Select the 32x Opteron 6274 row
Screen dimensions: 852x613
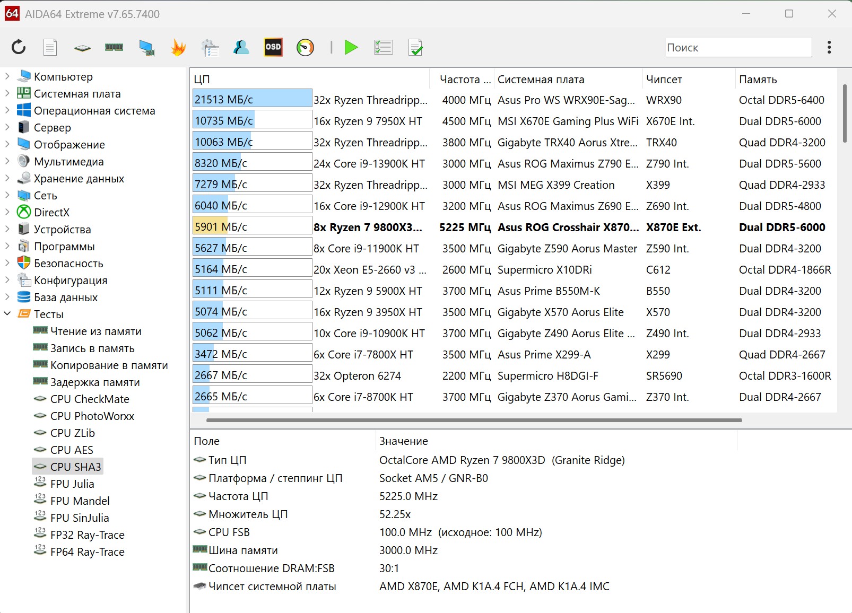point(514,375)
